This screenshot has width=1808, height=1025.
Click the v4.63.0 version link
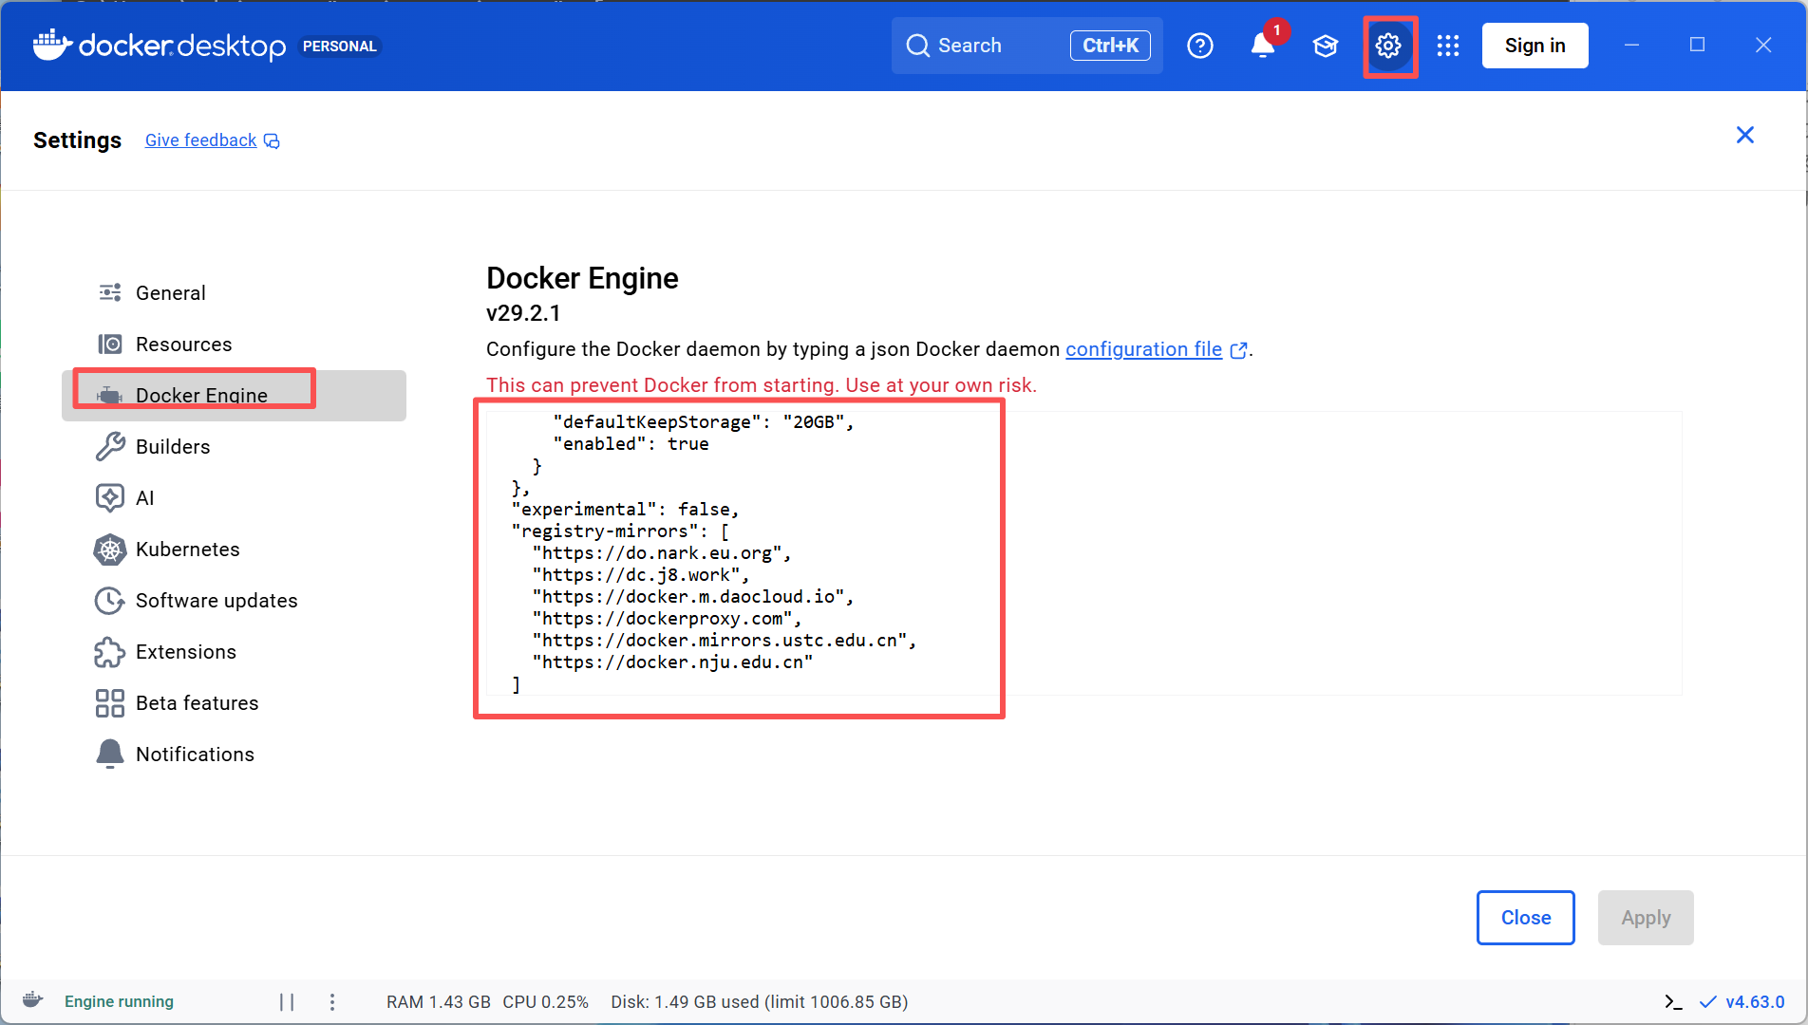coord(1755,1001)
